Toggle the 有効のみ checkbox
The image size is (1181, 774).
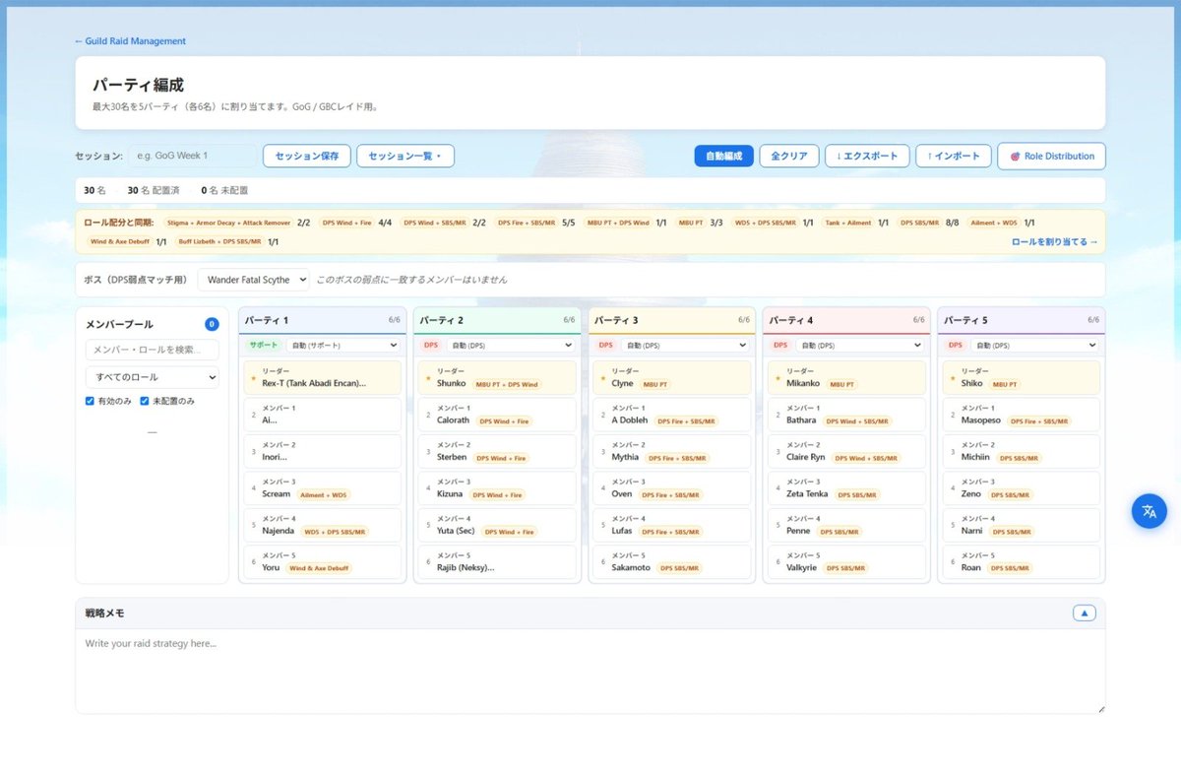(x=91, y=401)
